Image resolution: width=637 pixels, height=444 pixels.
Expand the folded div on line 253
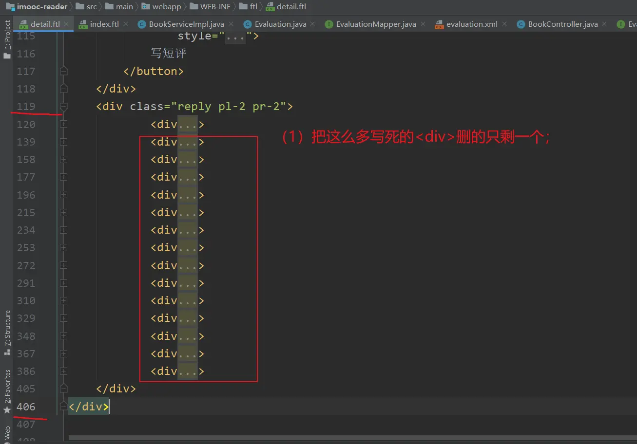click(x=63, y=248)
